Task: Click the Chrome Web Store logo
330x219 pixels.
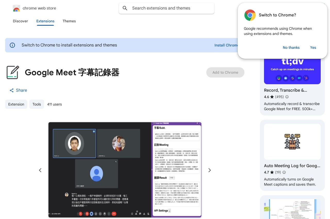Action: pos(16,8)
